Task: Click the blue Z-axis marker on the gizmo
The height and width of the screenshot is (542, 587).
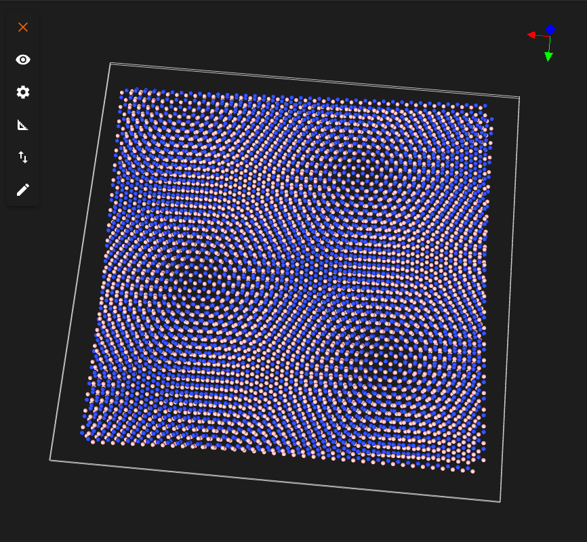Action: pyautogui.click(x=549, y=29)
